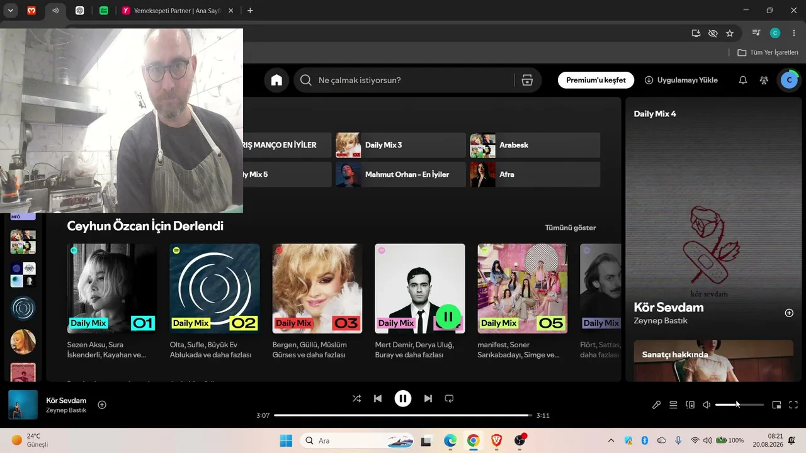Switch to first red icon tab
806x453 pixels.
click(x=31, y=11)
